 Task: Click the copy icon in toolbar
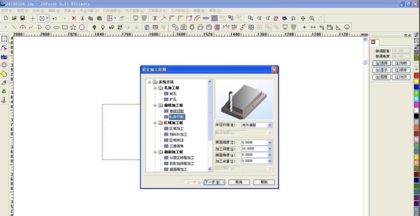tap(91, 19)
